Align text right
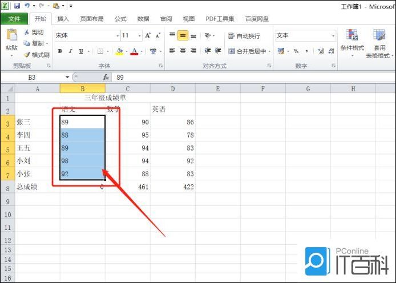The width and height of the screenshot is (396, 283). [x=193, y=51]
